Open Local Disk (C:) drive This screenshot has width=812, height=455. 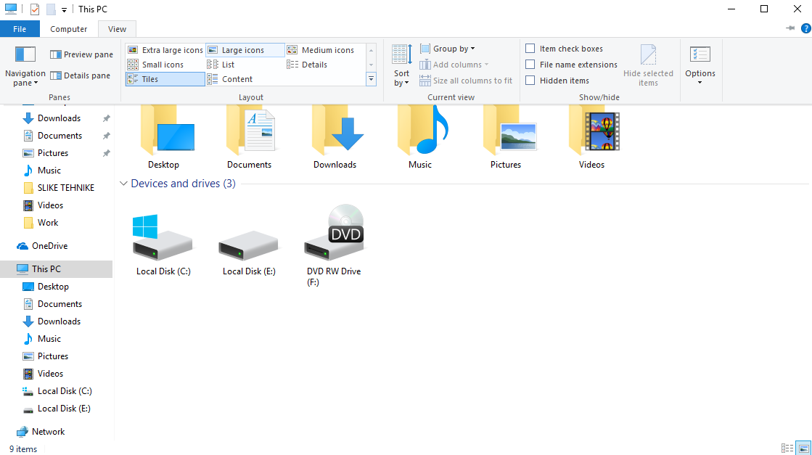163,239
